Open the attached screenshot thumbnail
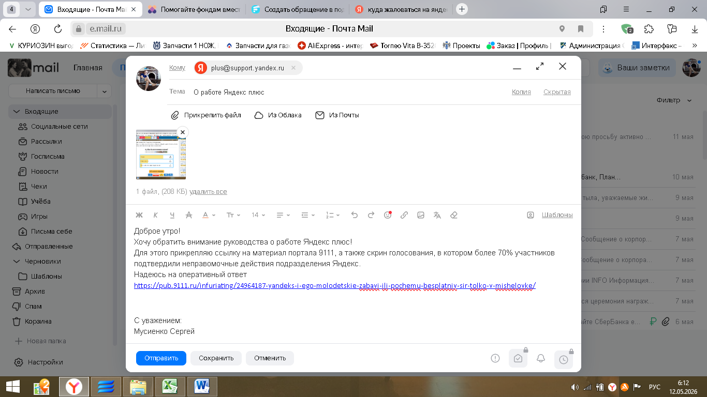This screenshot has width=707, height=397. (161, 155)
